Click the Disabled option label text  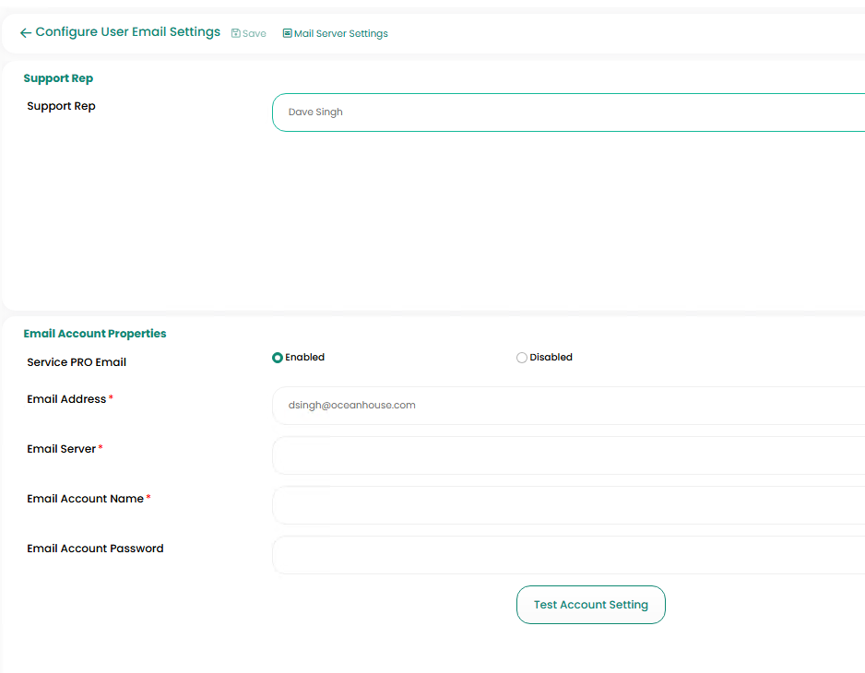(x=551, y=358)
